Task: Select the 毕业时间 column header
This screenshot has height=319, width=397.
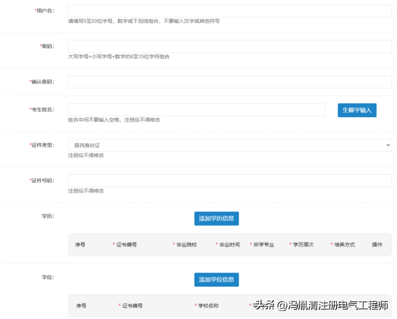Action: pos(229,245)
